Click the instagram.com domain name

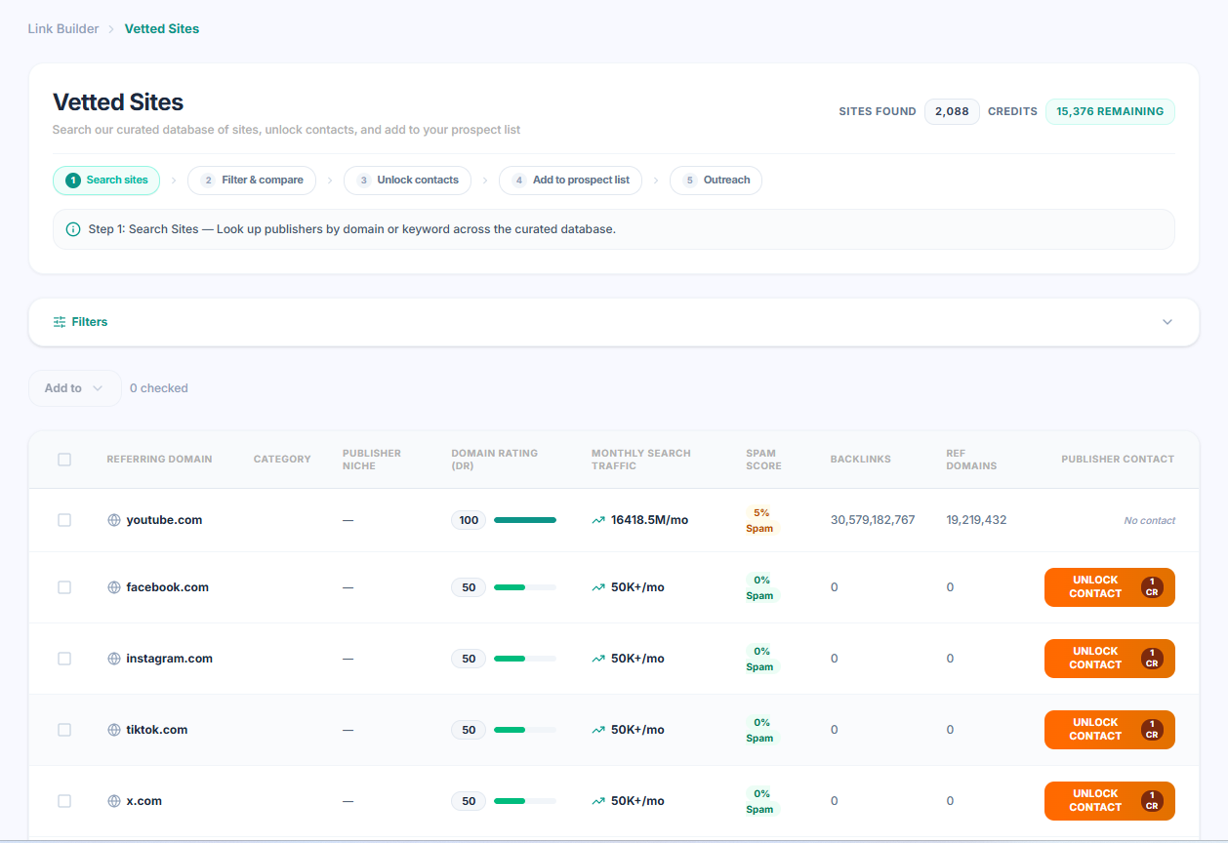point(169,659)
